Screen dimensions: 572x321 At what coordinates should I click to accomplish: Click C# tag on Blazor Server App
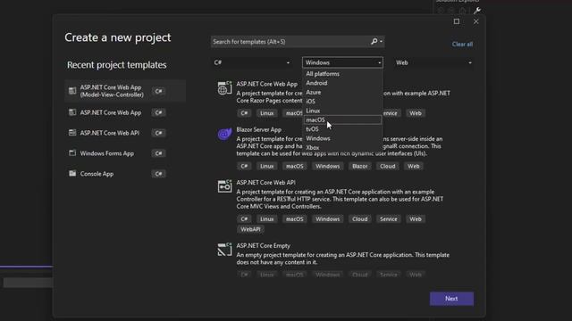coord(244,166)
